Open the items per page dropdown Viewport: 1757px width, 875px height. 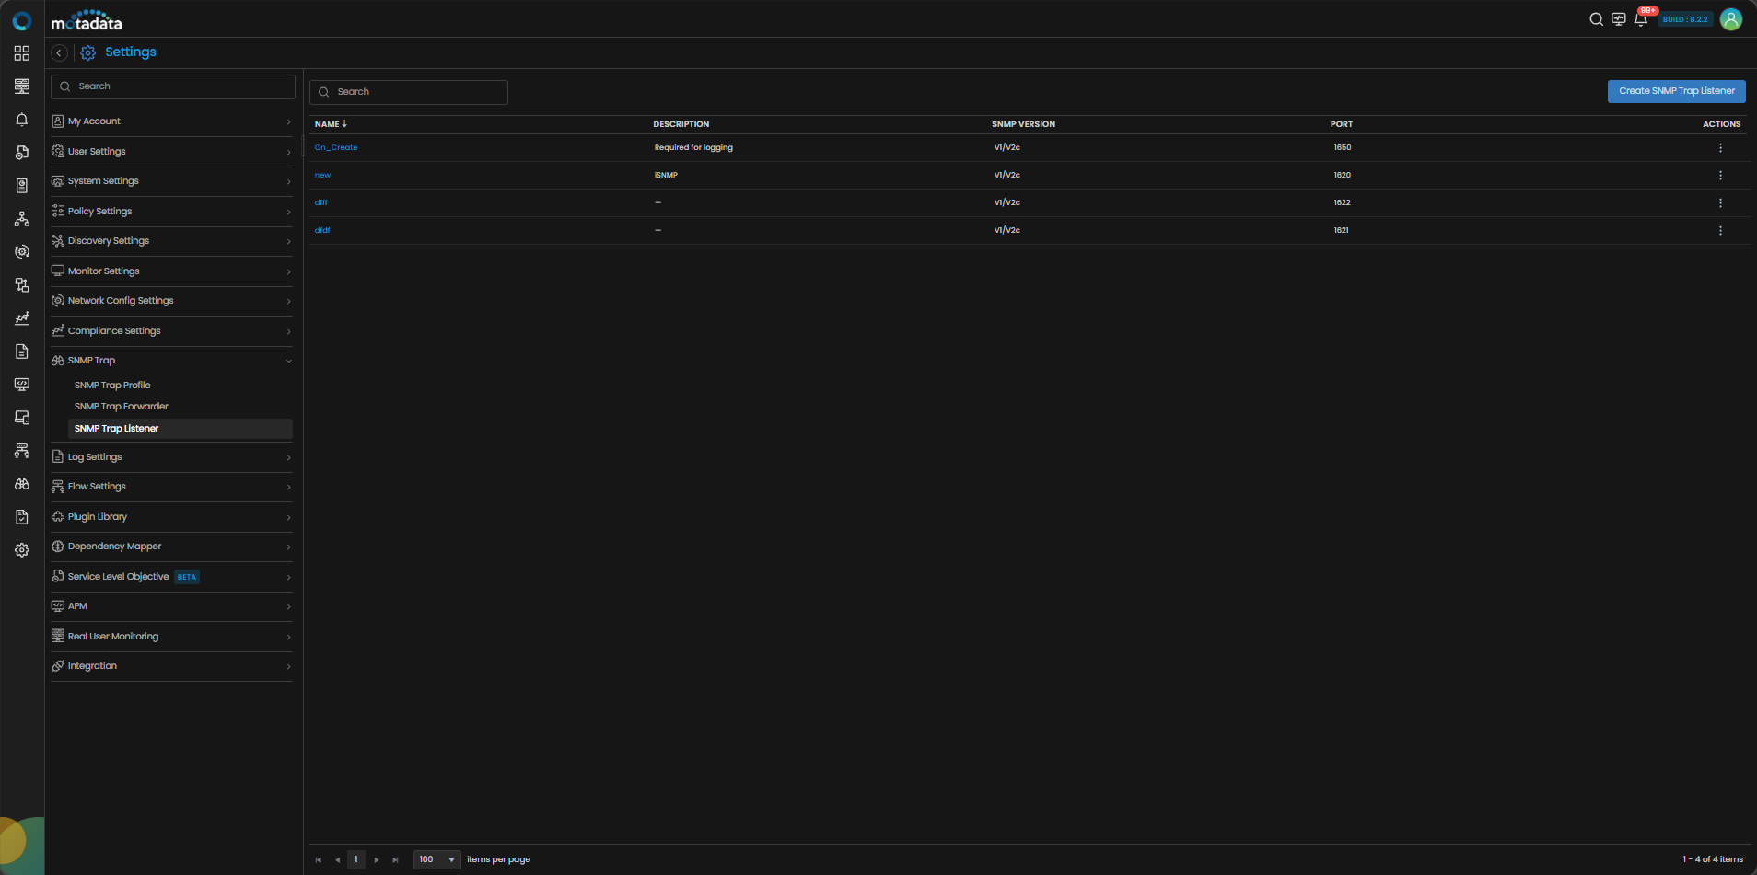437,859
